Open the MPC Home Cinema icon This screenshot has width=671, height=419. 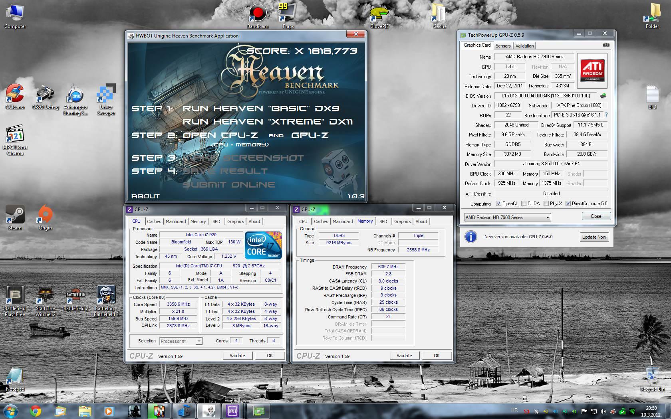pos(15,140)
